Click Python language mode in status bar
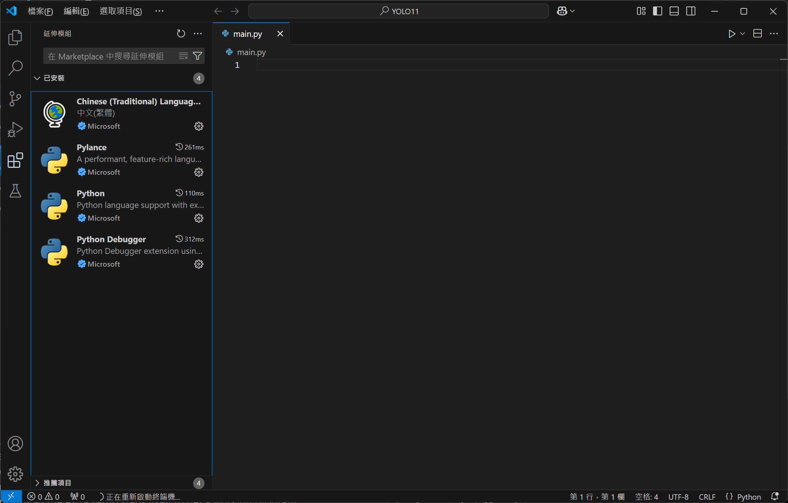This screenshot has width=788, height=503. click(749, 497)
